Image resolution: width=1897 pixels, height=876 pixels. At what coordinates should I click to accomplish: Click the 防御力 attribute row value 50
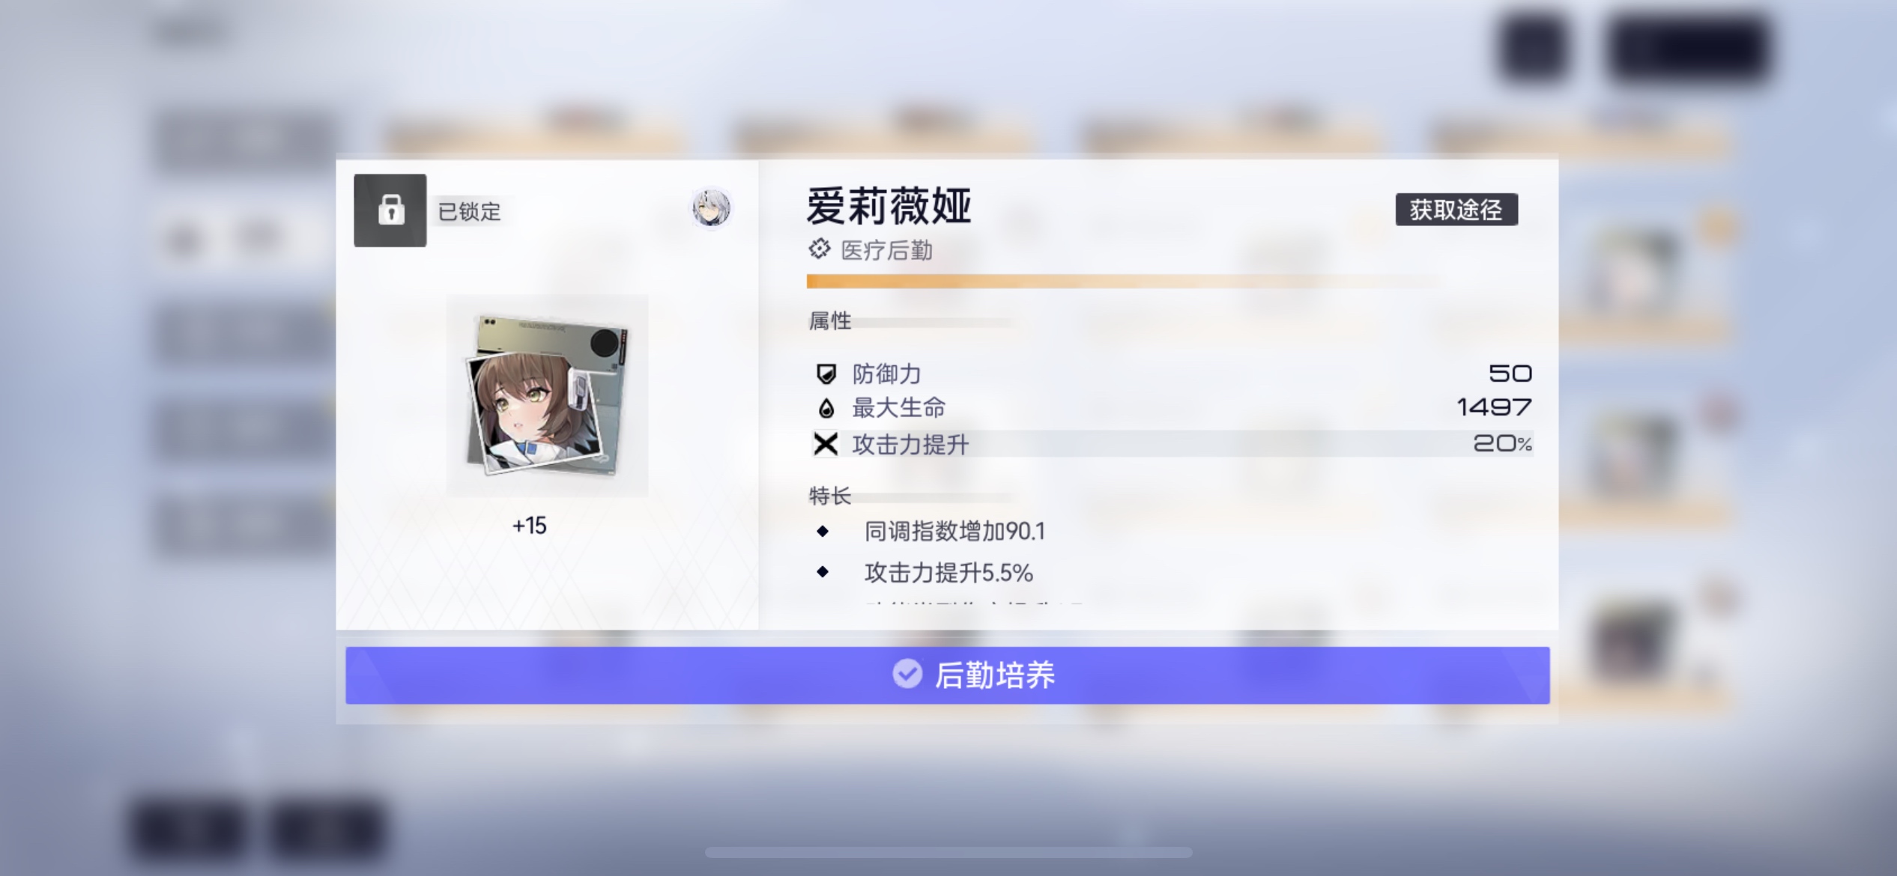(1510, 373)
